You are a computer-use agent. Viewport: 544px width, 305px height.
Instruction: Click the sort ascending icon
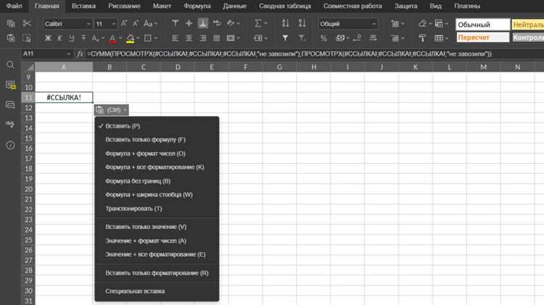click(285, 24)
